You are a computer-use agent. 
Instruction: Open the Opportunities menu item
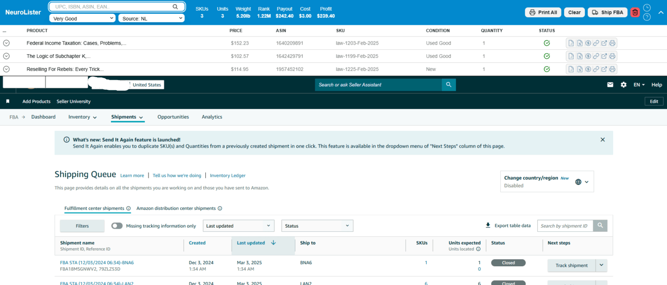(x=173, y=117)
